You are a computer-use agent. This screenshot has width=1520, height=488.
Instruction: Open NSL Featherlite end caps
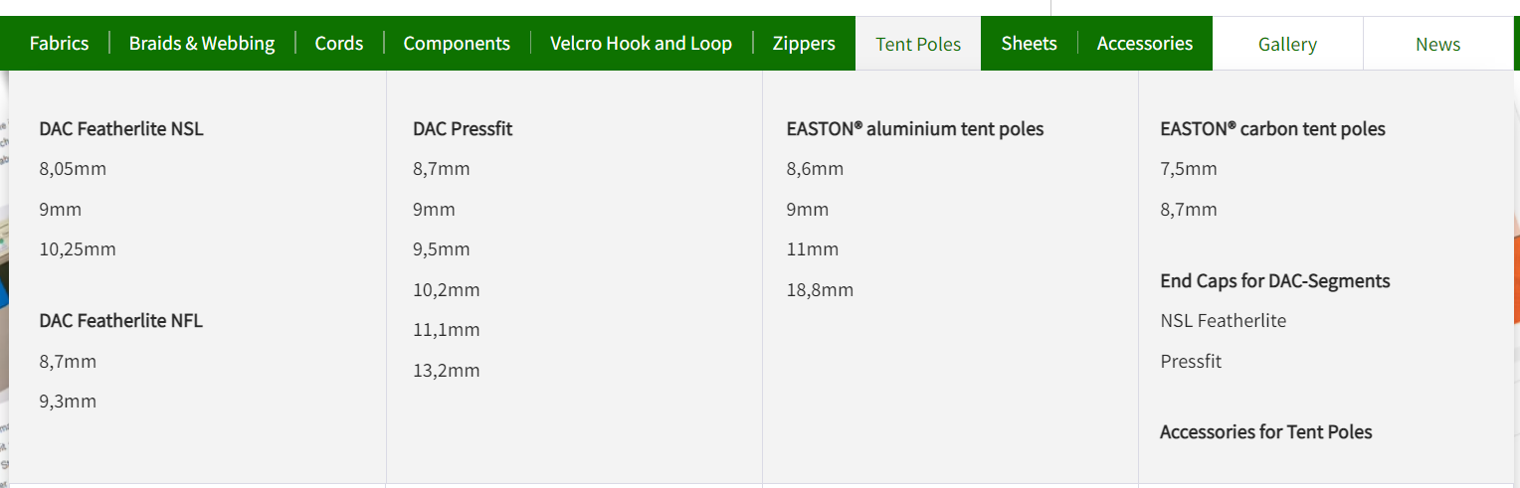[1224, 321]
